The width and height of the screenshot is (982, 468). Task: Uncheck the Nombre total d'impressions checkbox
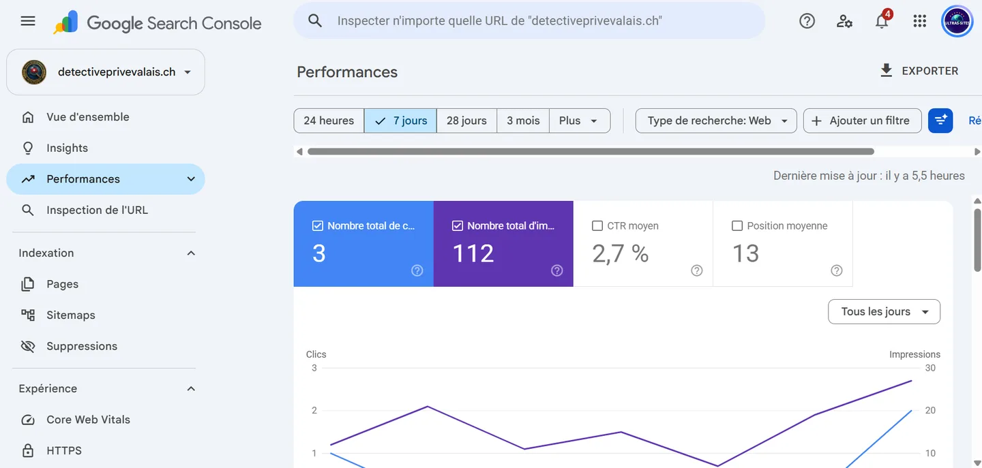pos(458,225)
